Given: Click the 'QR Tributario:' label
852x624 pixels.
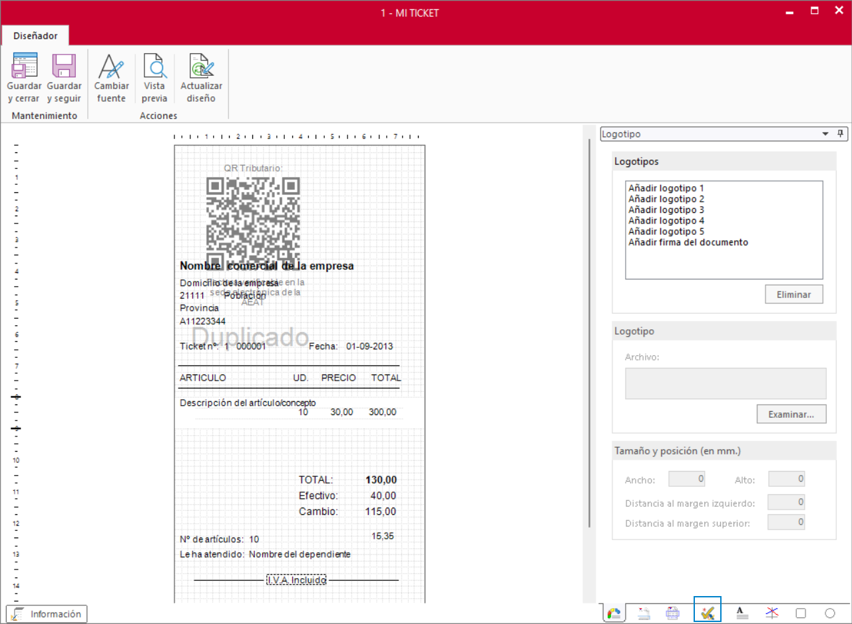Looking at the screenshot, I should click(253, 168).
